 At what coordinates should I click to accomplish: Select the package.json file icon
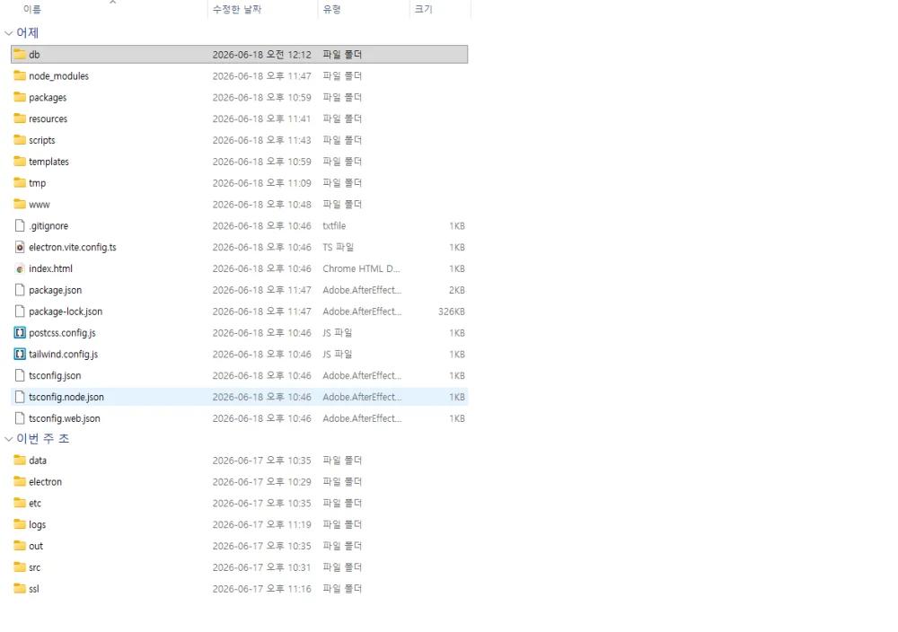click(x=20, y=290)
